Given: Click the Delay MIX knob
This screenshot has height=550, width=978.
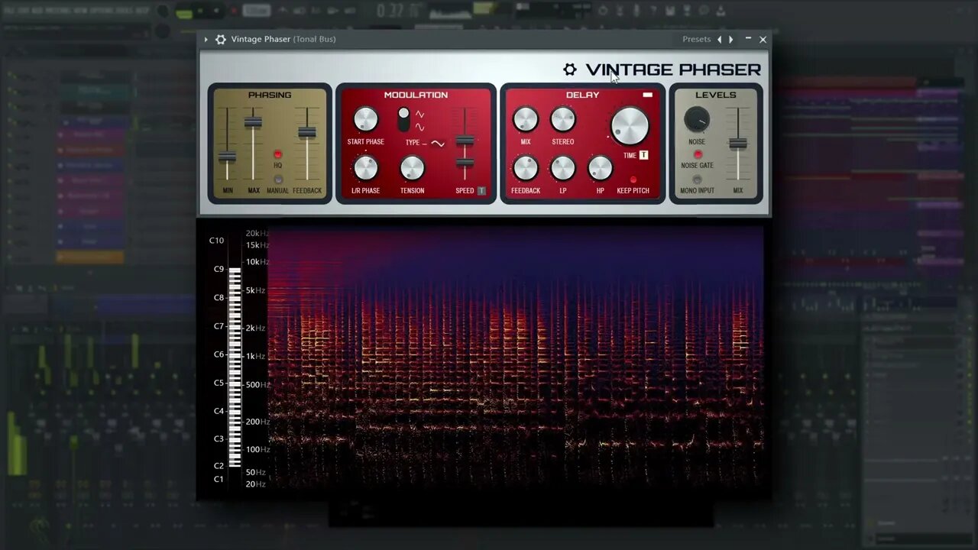Looking at the screenshot, I should [x=526, y=120].
